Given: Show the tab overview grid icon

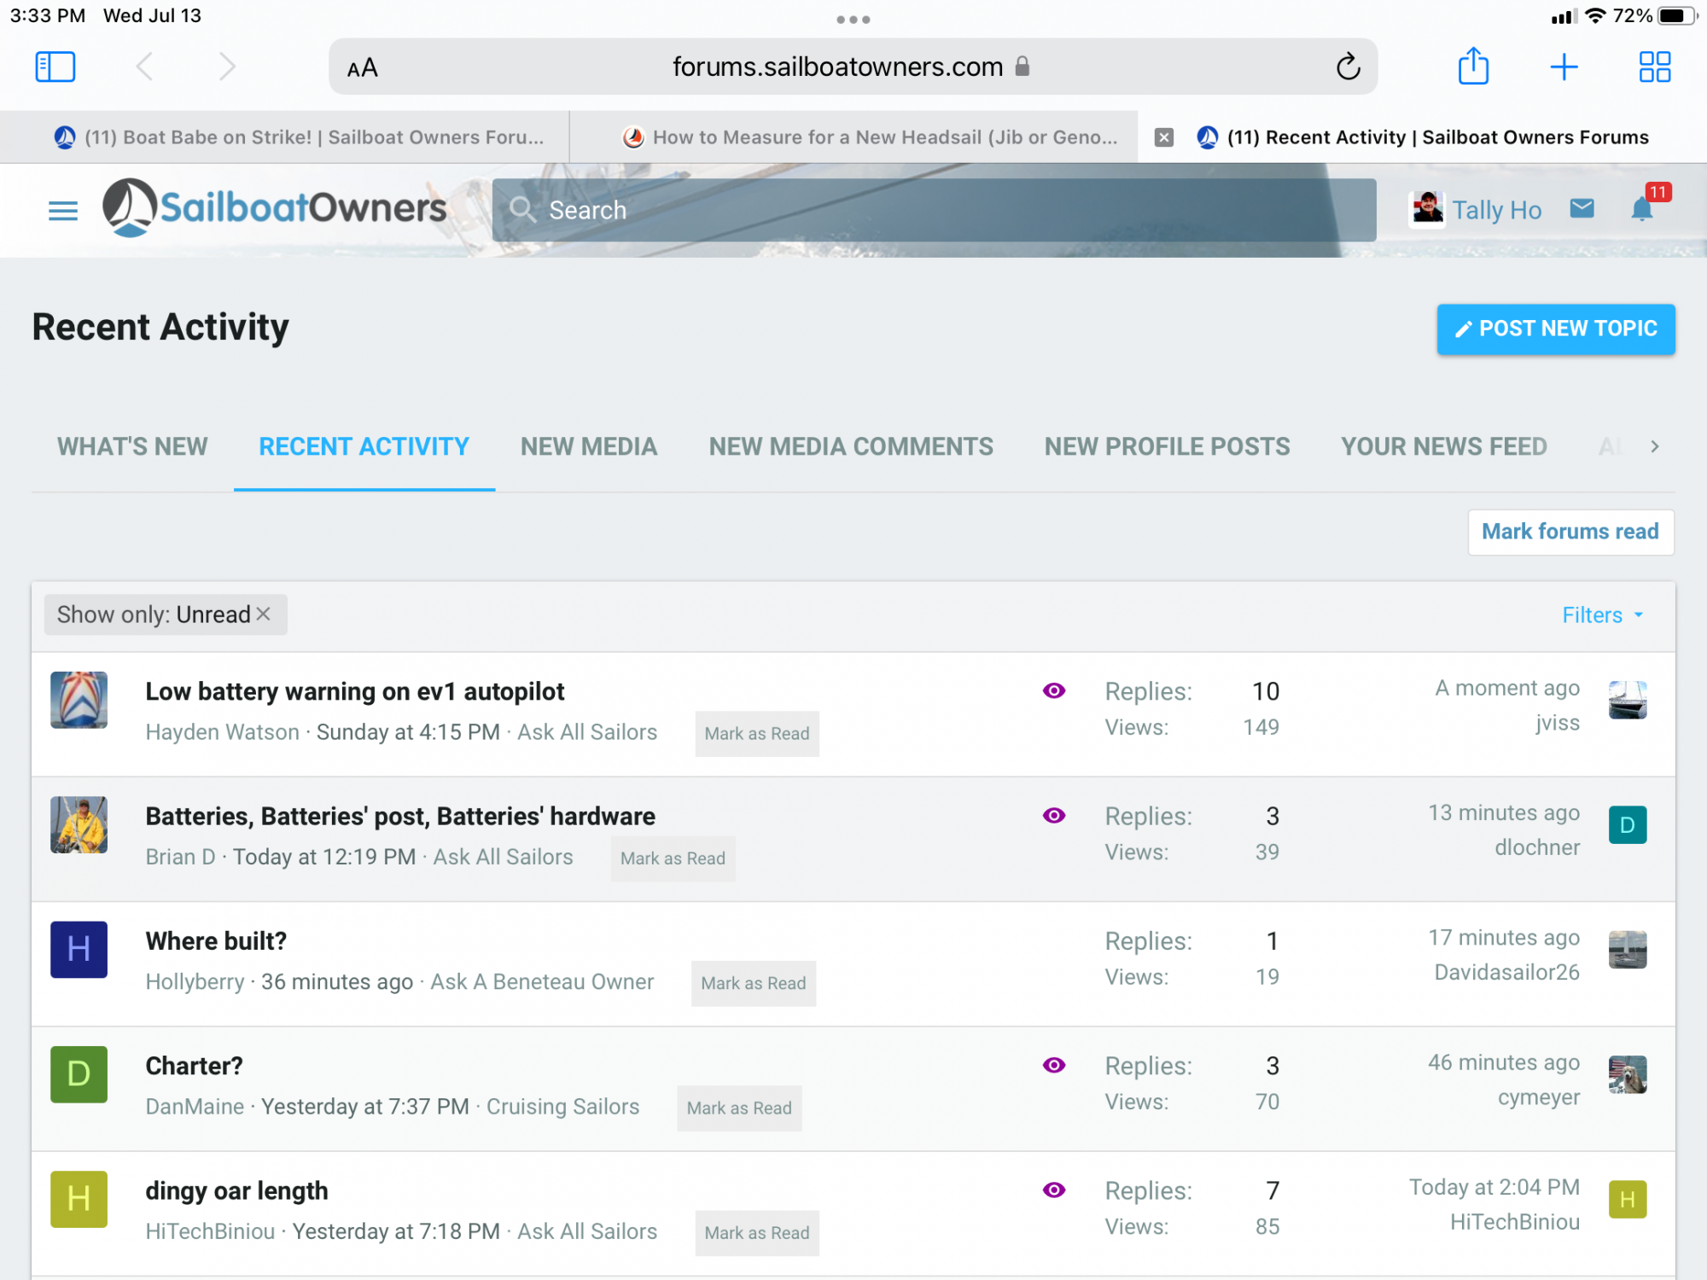Looking at the screenshot, I should click(1654, 67).
